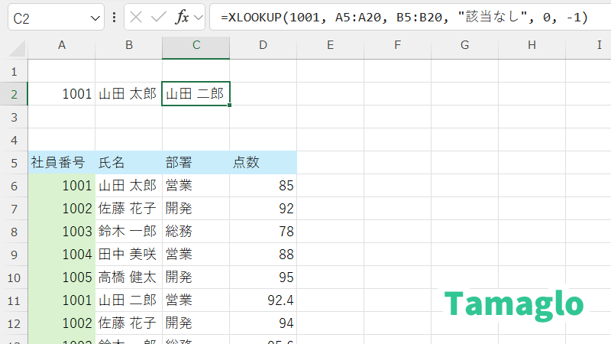Screen dimensions: 611x344
Task: Click the Tamaglo logo
Action: [x=514, y=303]
